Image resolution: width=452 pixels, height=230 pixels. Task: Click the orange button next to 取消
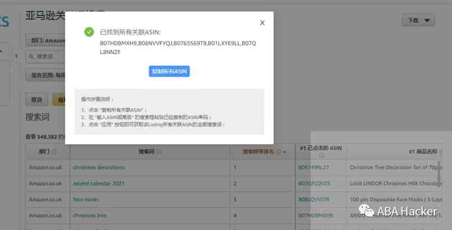pyautogui.click(x=59, y=100)
